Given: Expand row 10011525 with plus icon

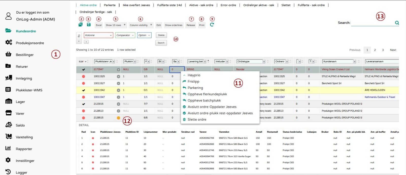Looking at the screenshot, I should (x=118, y=76).
